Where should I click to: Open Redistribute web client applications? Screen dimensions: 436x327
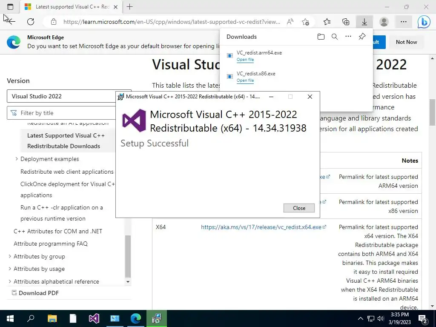point(67,172)
